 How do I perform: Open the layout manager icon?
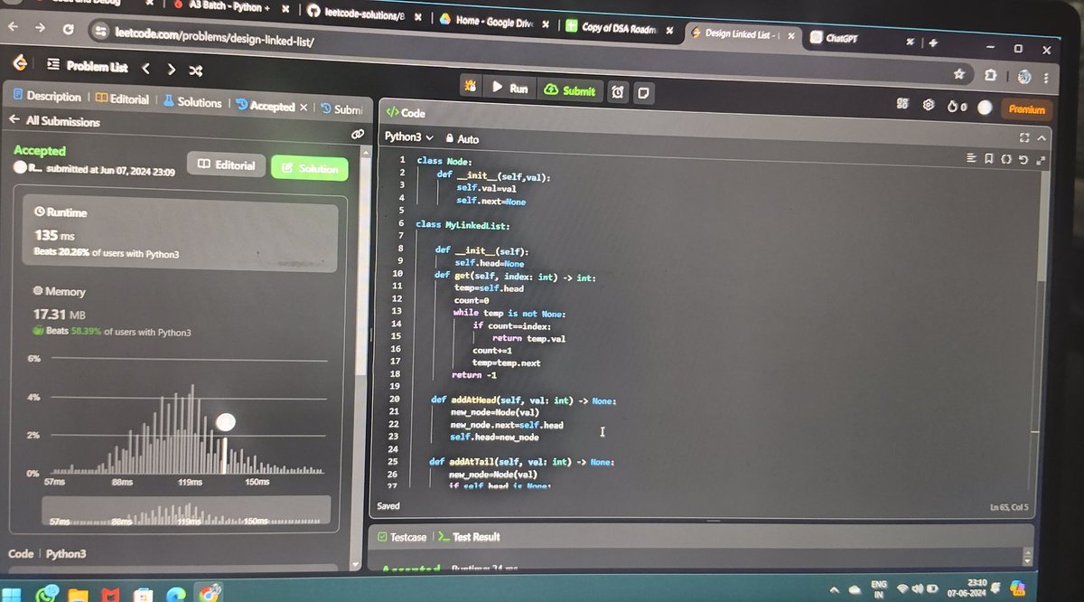tap(902, 104)
